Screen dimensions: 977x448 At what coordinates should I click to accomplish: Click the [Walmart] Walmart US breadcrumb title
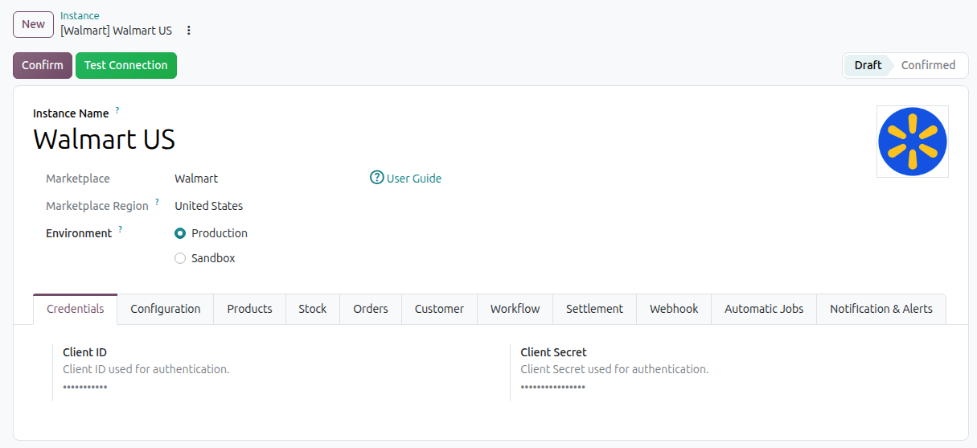coord(117,31)
